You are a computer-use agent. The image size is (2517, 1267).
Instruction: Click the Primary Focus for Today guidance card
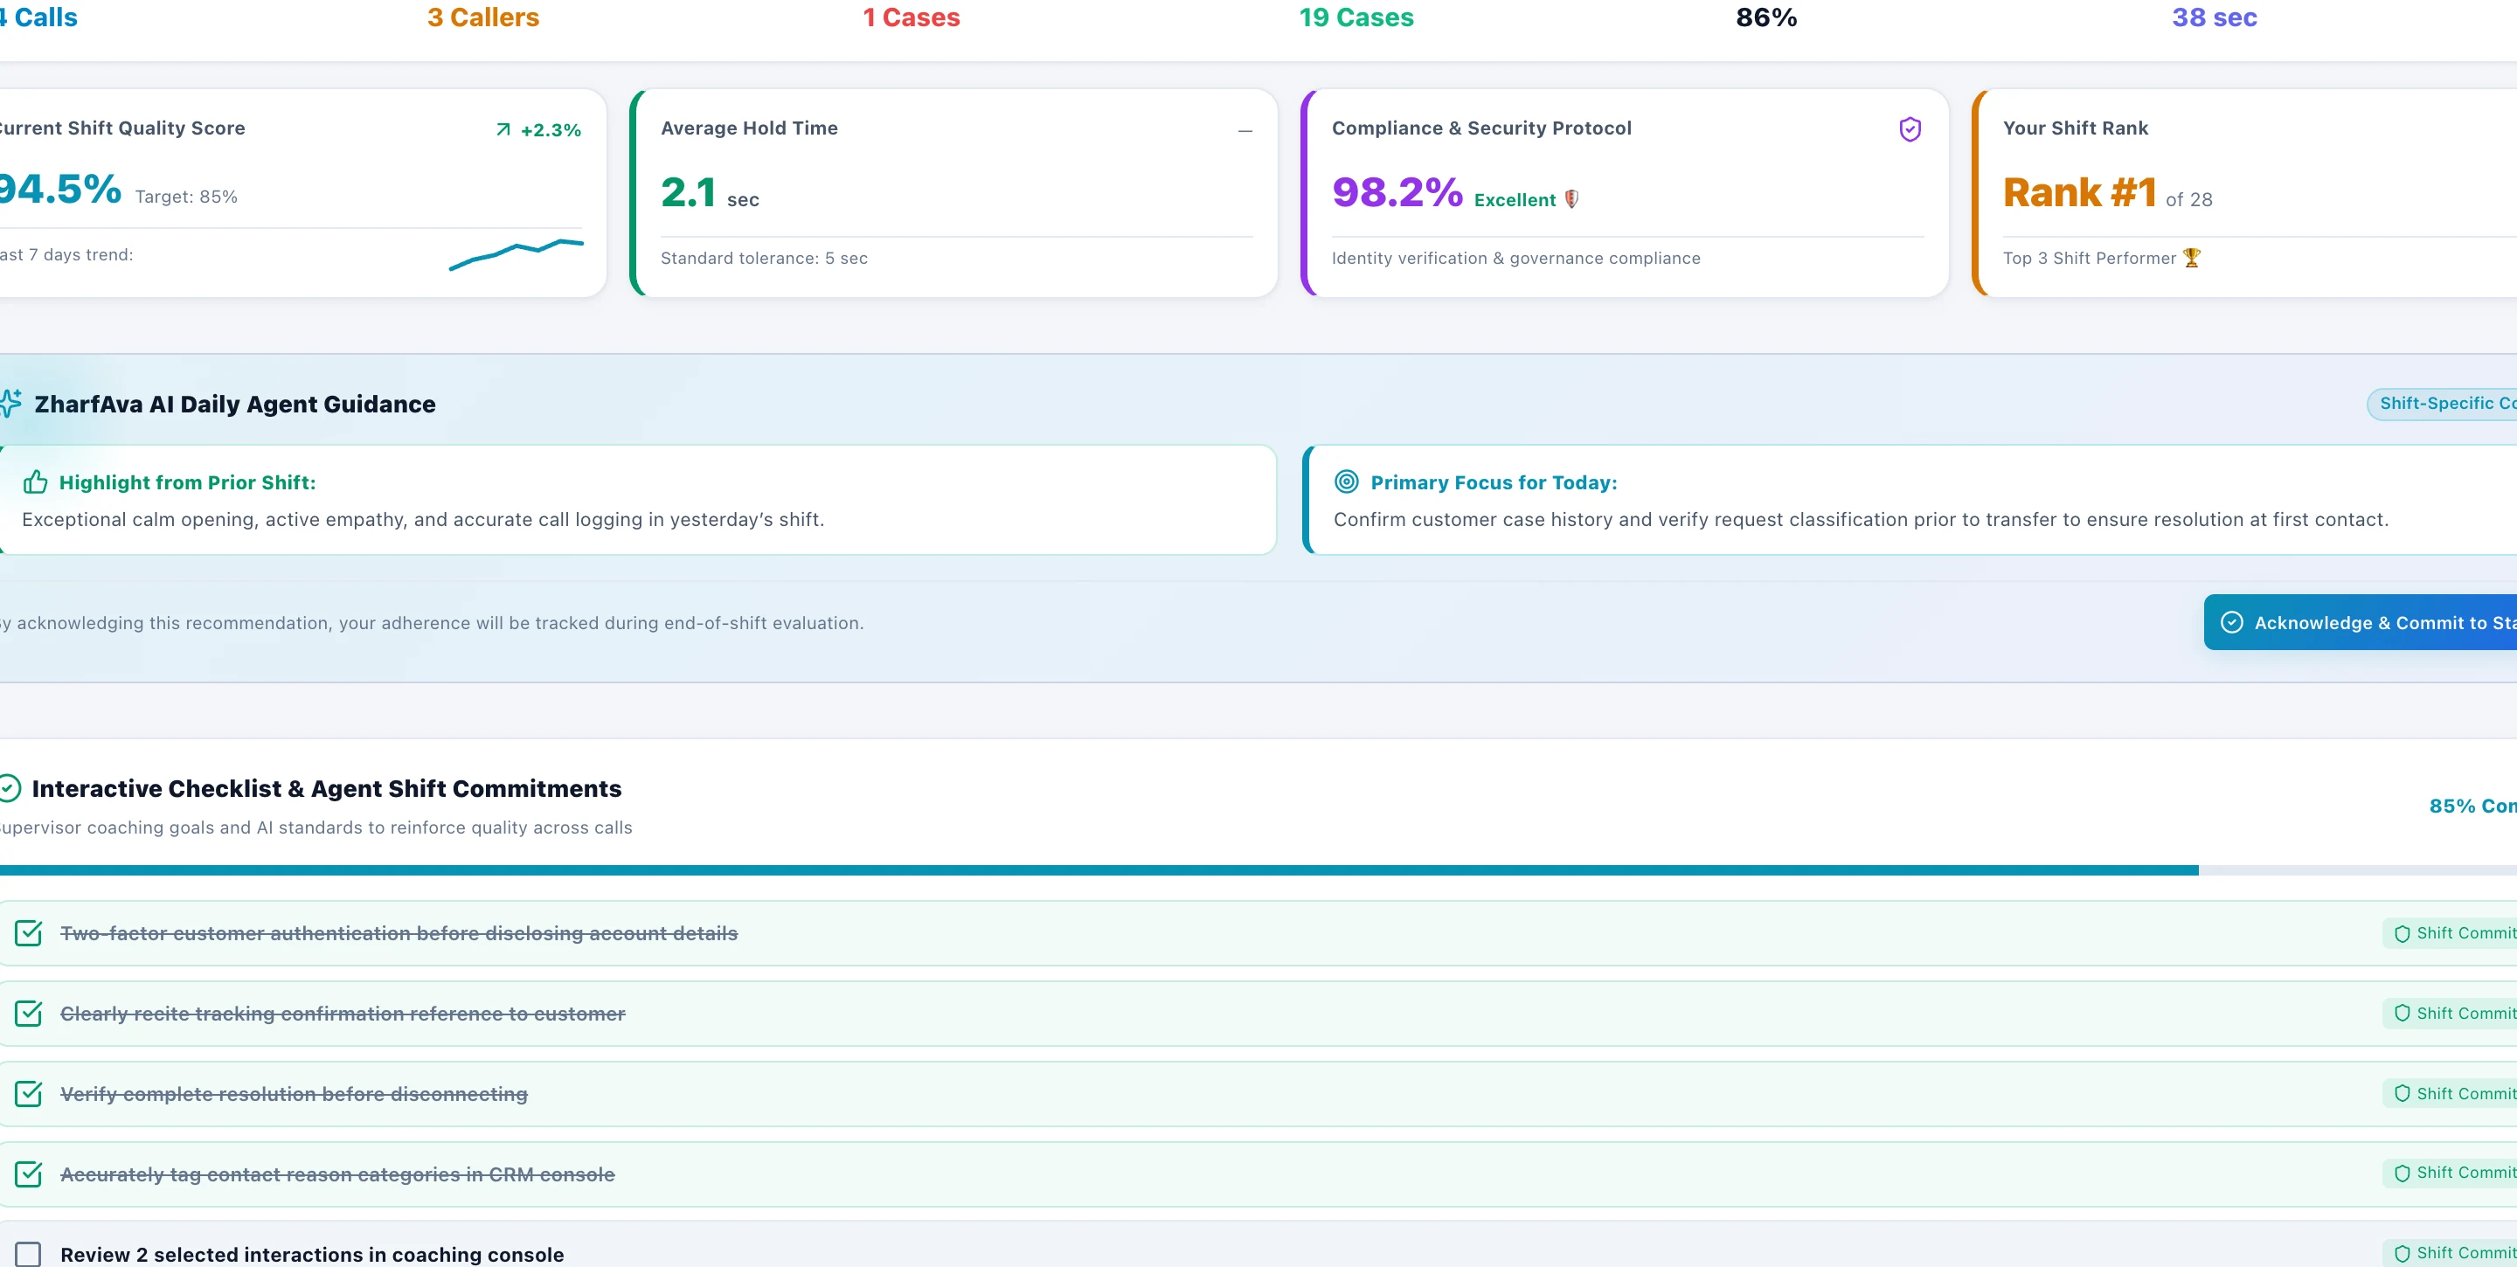pos(1910,500)
